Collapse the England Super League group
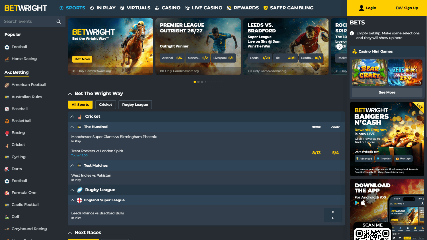 (72, 200)
